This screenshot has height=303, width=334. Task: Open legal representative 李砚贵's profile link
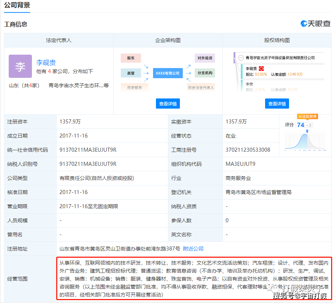(46, 63)
